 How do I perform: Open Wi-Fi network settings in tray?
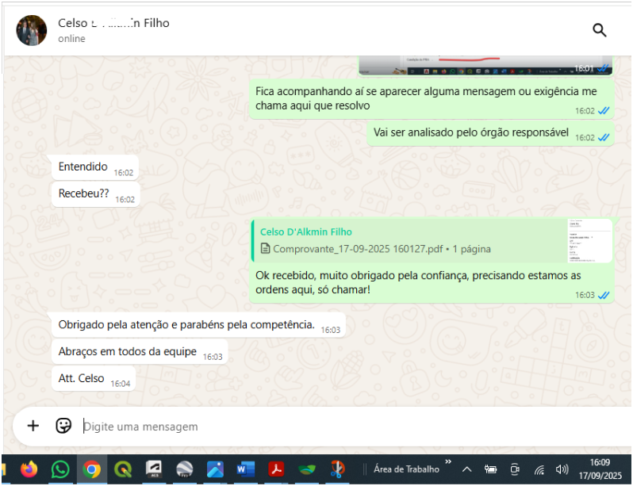pos(539,469)
